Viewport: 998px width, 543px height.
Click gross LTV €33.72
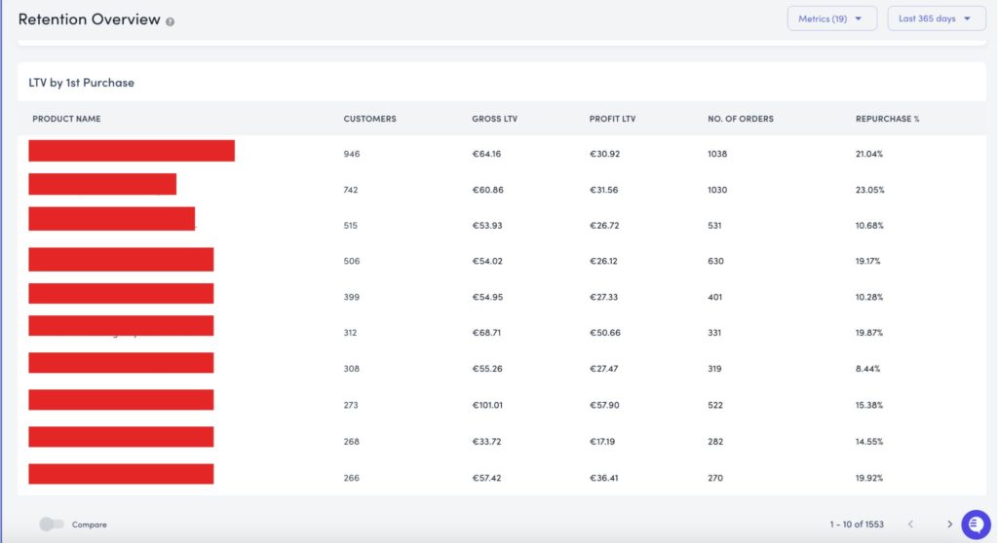486,441
